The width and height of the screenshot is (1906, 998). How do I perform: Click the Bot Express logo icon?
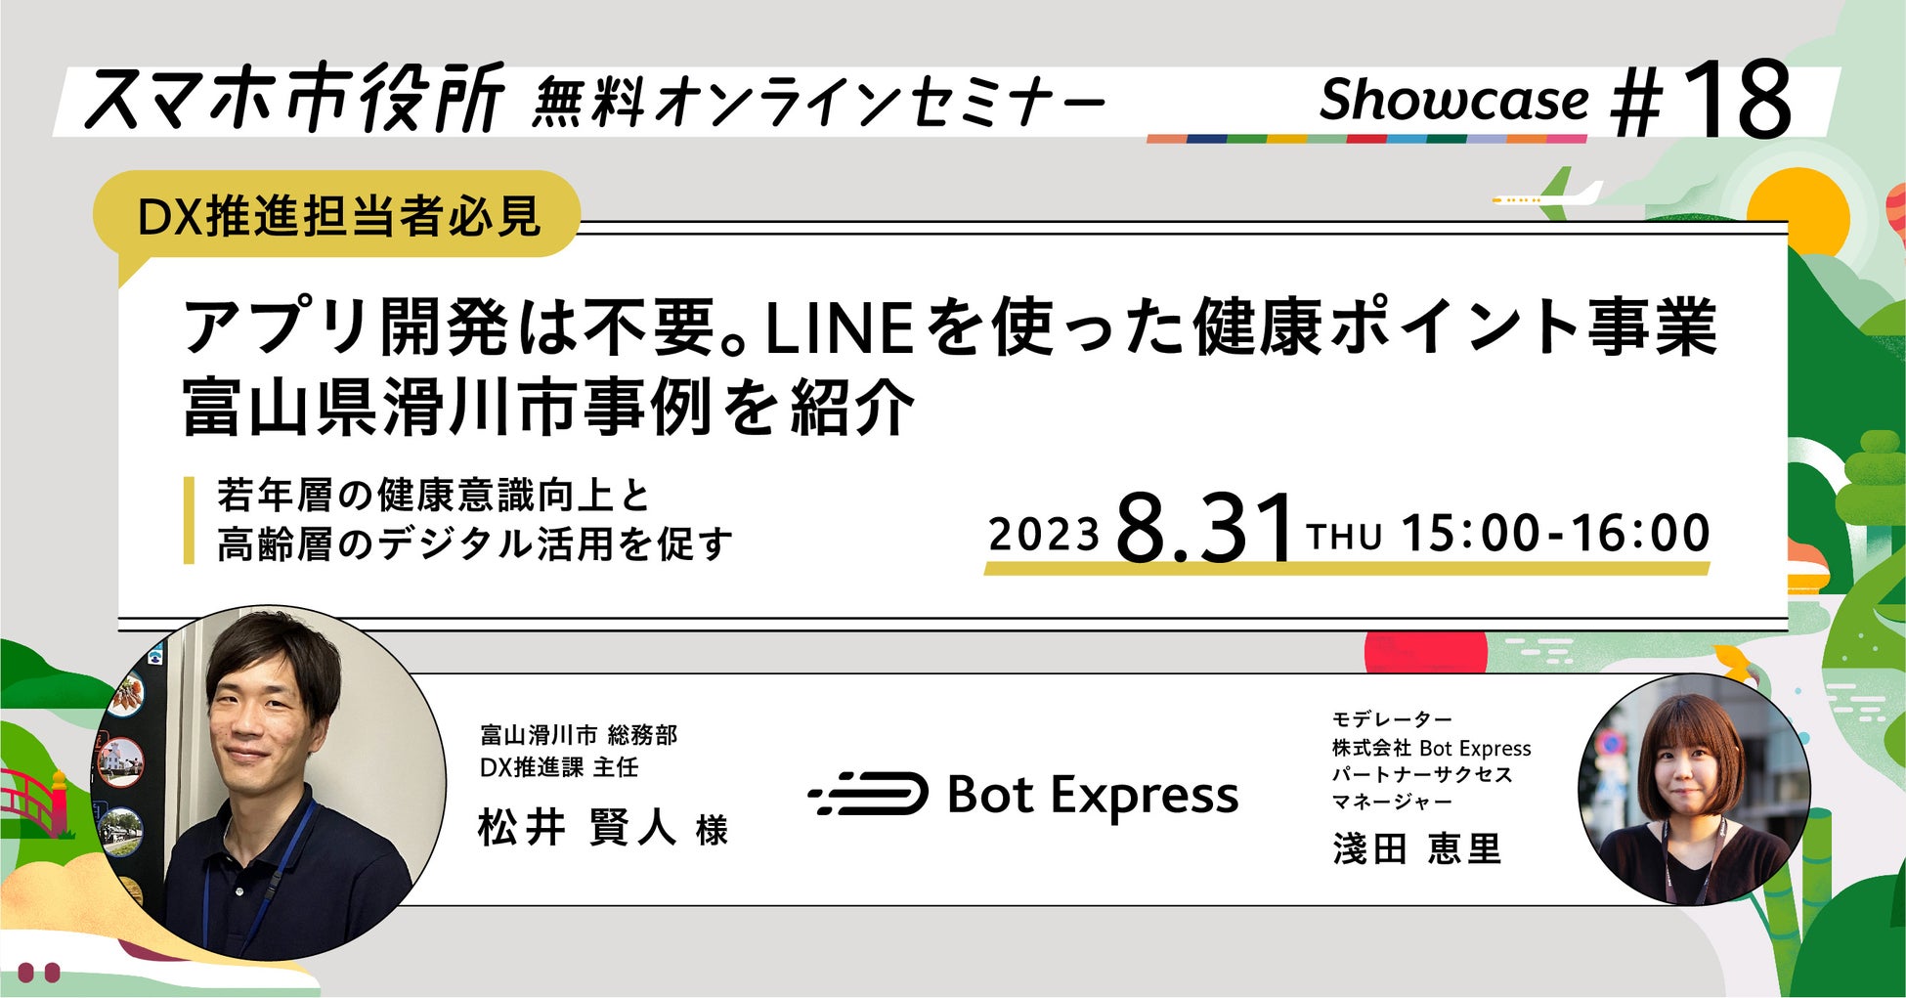[868, 794]
